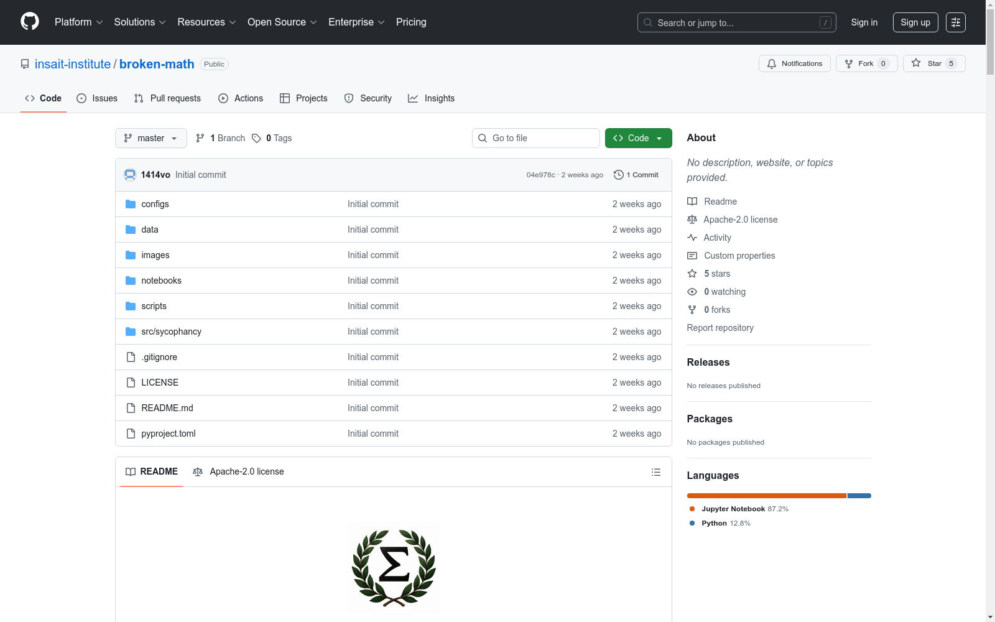The height and width of the screenshot is (622, 995).
Task: Open Apache-2.0 license in About sidebar
Action: pyautogui.click(x=733, y=220)
